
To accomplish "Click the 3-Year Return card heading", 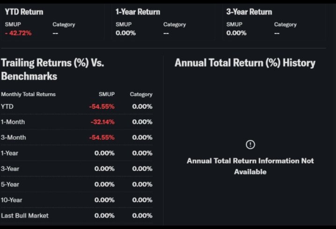I will click(x=249, y=12).
